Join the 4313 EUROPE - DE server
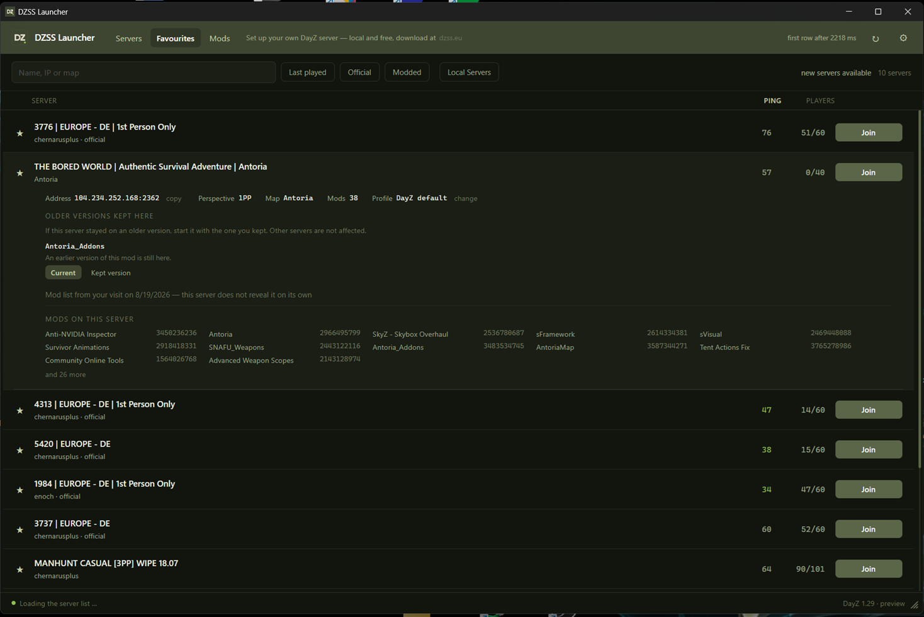The width and height of the screenshot is (924, 617). 869,410
